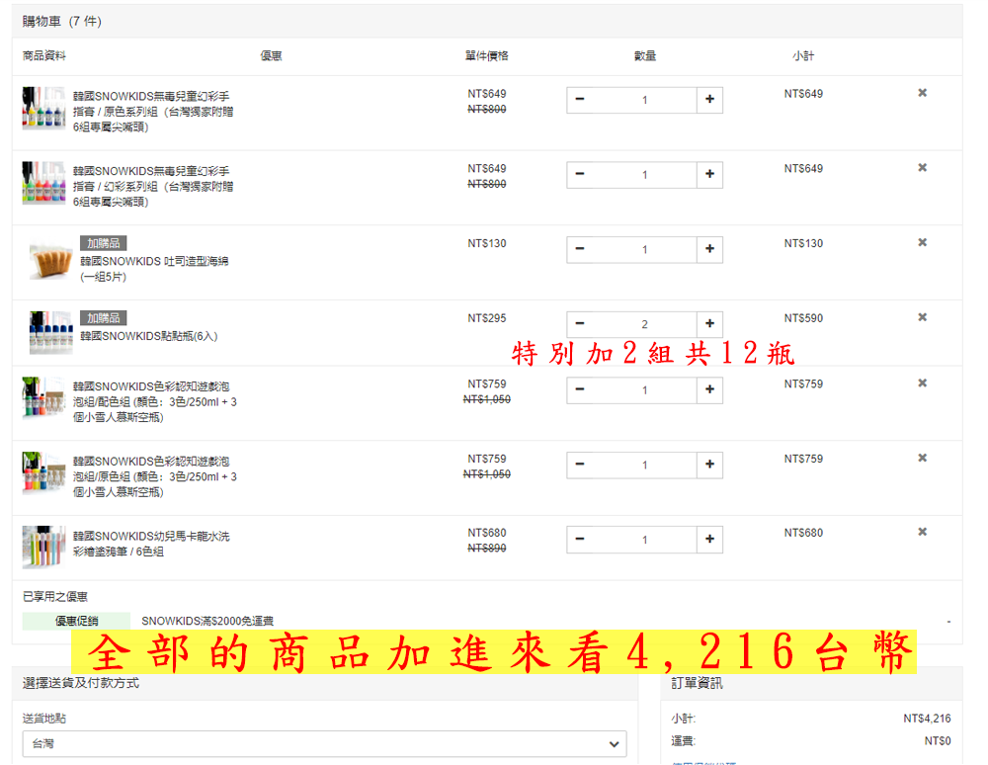Remove the 原色系列組 finger paint item
The image size is (988, 765).
(x=922, y=93)
